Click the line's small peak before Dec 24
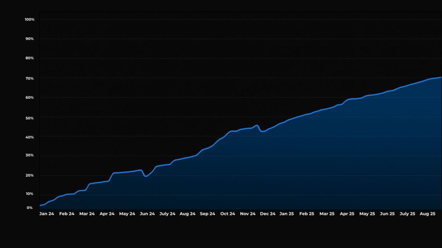Viewport: 442px width, 248px height. coord(257,125)
